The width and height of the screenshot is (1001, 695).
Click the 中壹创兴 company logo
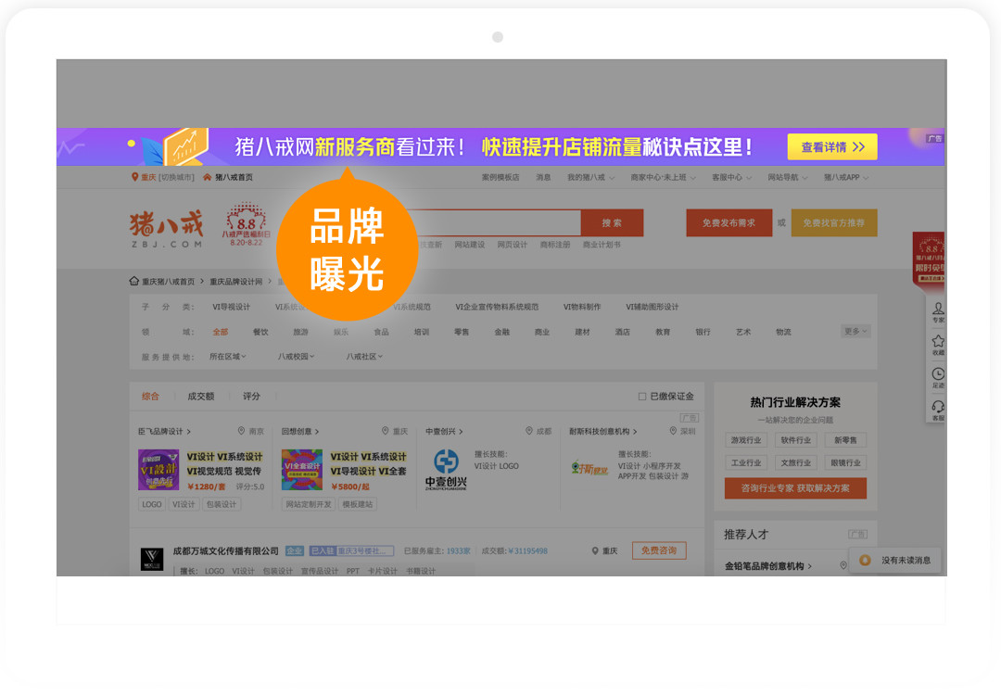tap(446, 470)
